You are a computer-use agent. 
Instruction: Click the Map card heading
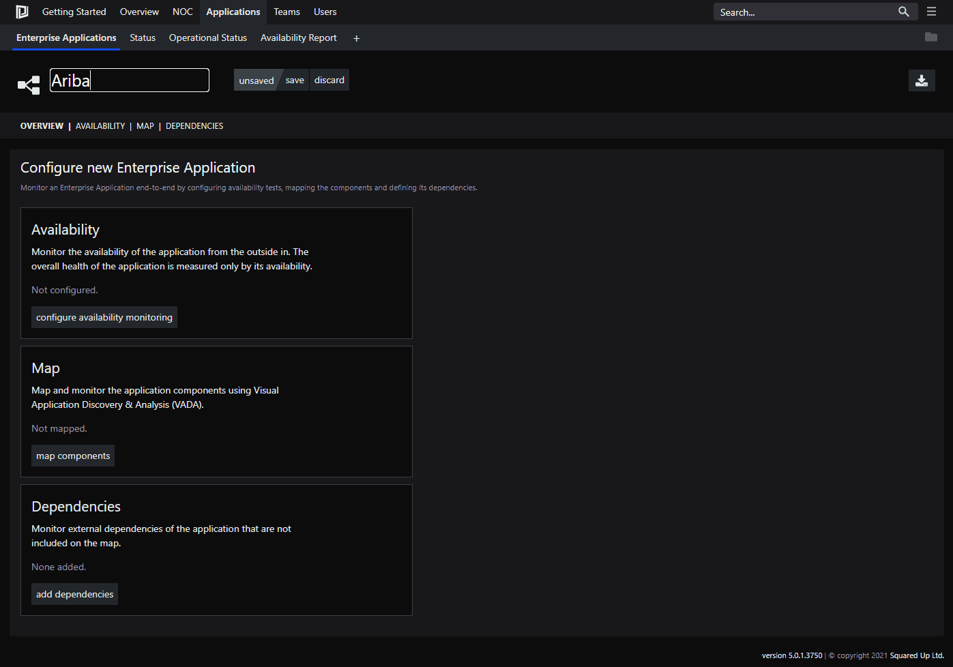click(x=46, y=368)
